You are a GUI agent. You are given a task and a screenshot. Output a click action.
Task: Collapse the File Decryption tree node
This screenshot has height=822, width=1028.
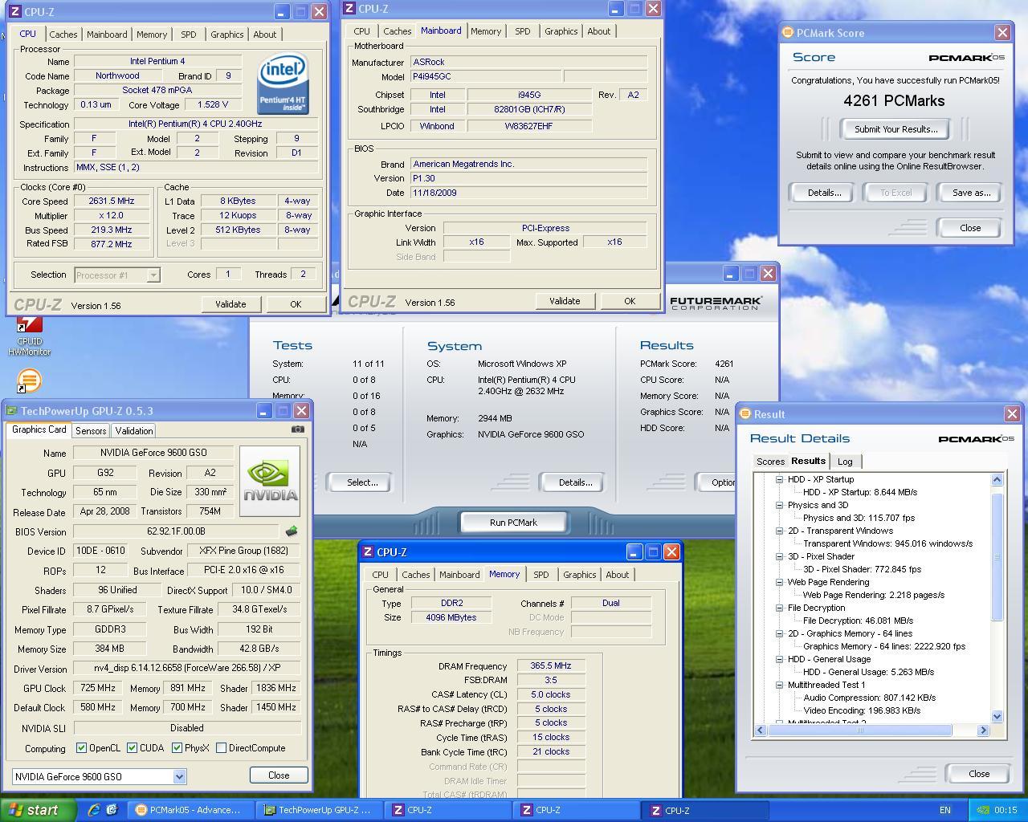click(x=779, y=608)
